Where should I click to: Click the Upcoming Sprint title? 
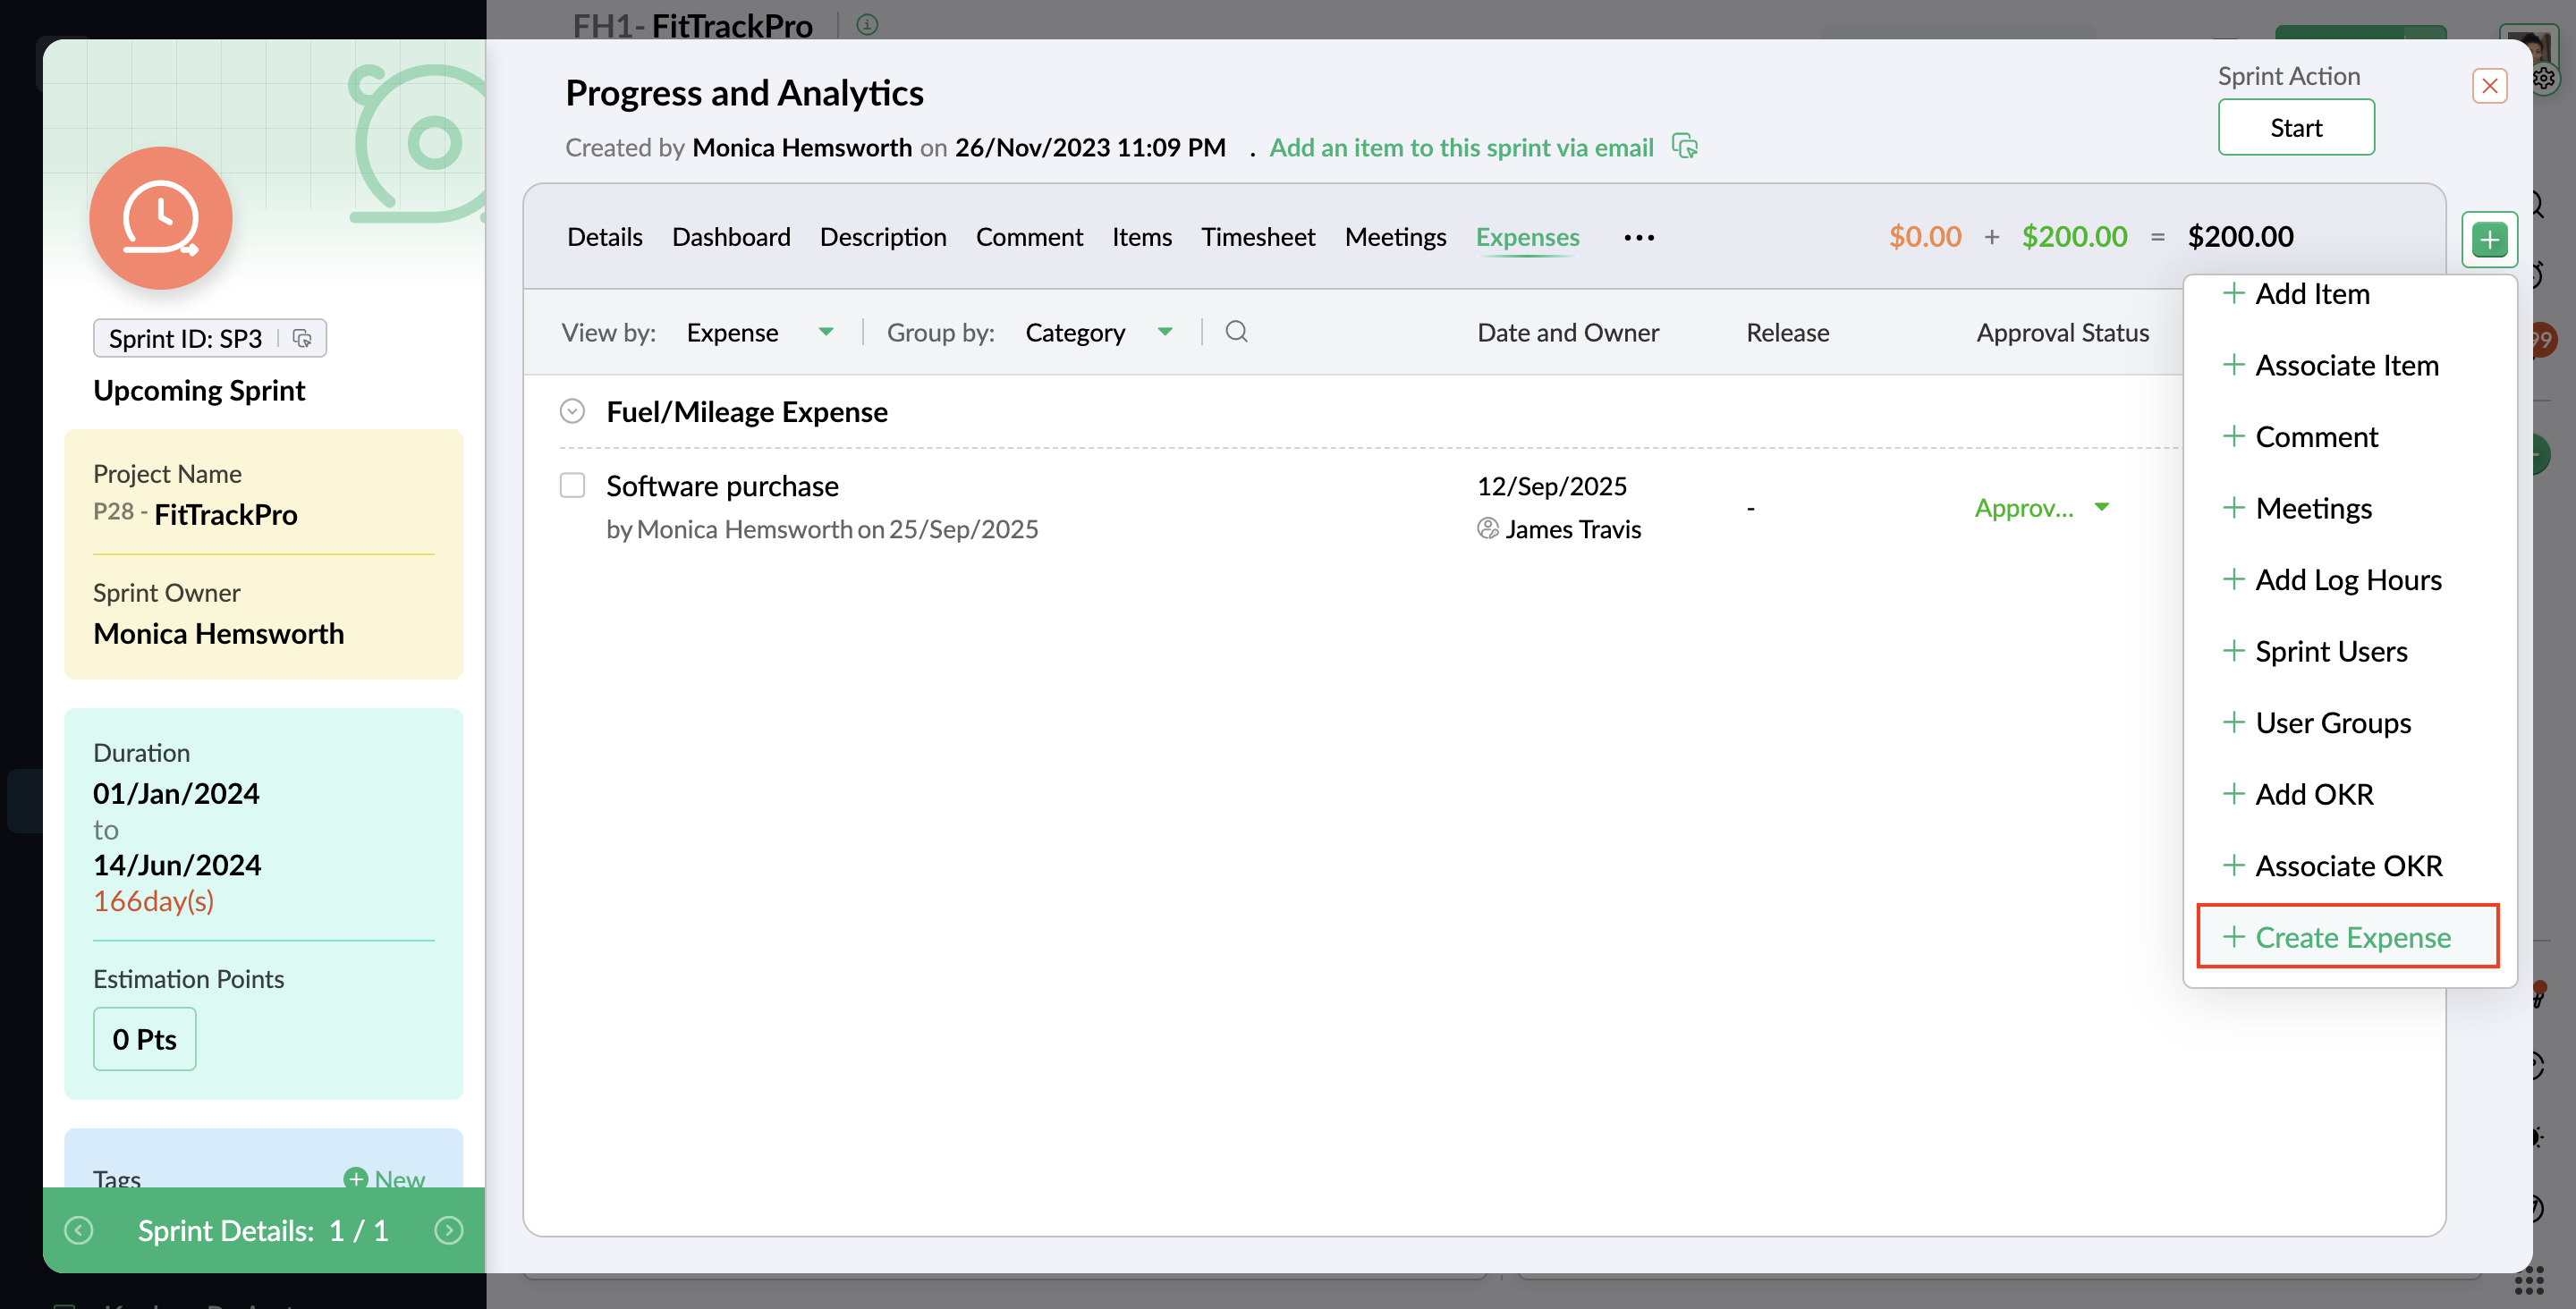pyautogui.click(x=199, y=390)
